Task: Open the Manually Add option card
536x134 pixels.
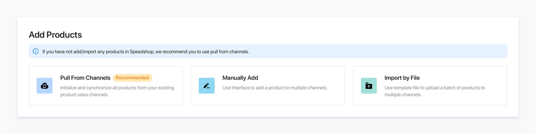Action: [268, 86]
